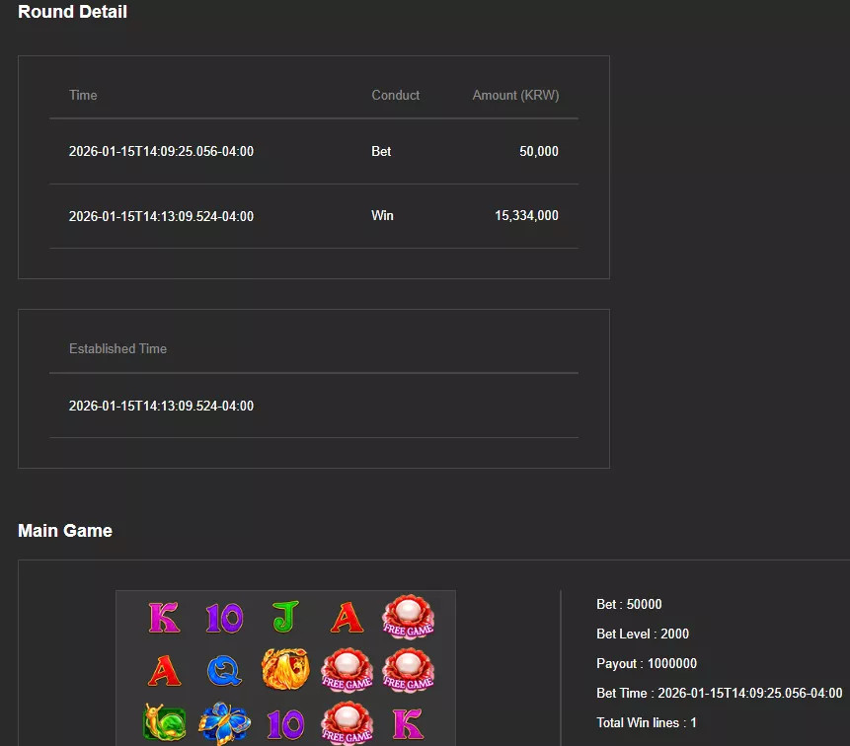This screenshot has height=746, width=850.
Task: Click the golden phoenix symbol
Action: pos(285,669)
